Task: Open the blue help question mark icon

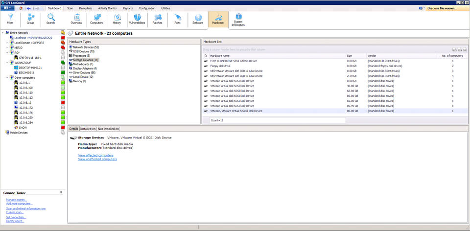Action: pyautogui.click(x=421, y=8)
